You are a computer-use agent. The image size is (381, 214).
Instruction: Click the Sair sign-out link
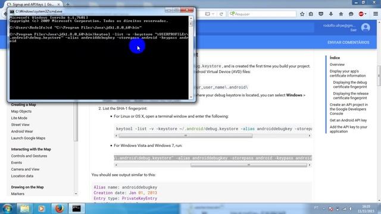pos(354,30)
